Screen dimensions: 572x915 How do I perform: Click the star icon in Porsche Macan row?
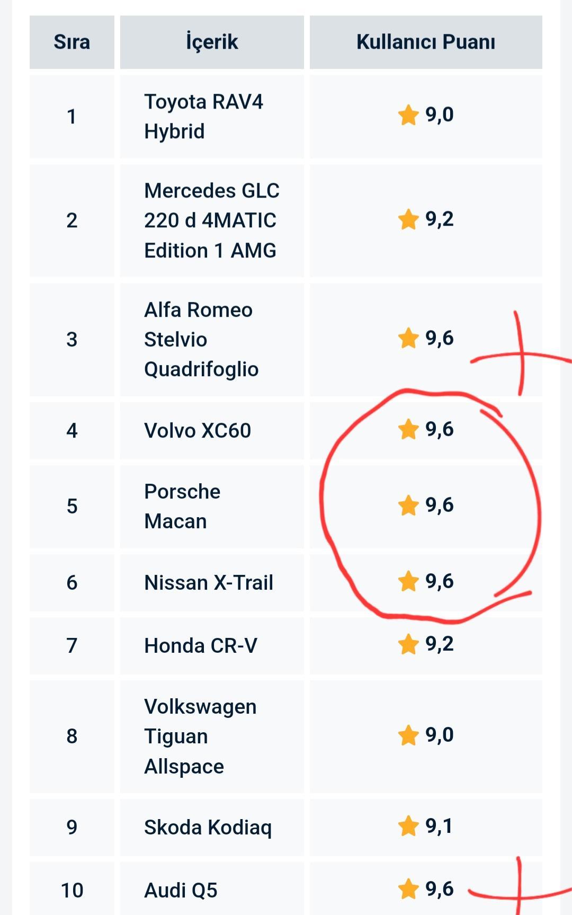coord(408,505)
